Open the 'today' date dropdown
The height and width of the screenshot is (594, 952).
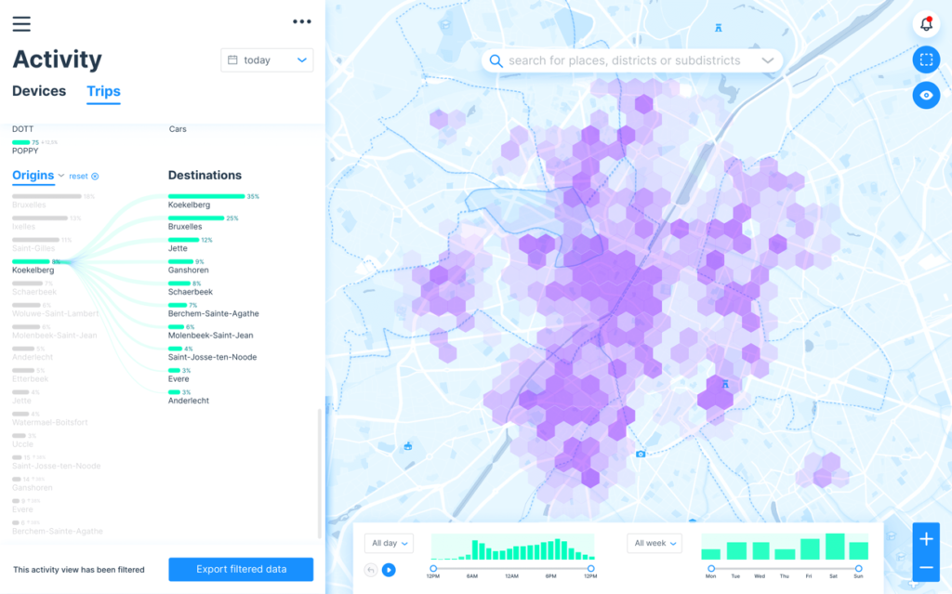267,60
